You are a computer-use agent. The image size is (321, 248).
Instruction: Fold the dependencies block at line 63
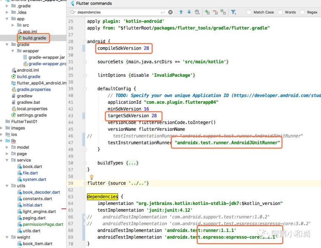(85, 197)
